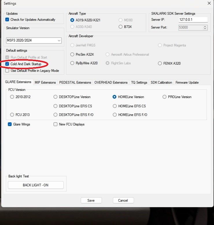Screen dimensions: 214x225
Task: Open the OVERHEAD Extensions tab
Action: (x=111, y=82)
